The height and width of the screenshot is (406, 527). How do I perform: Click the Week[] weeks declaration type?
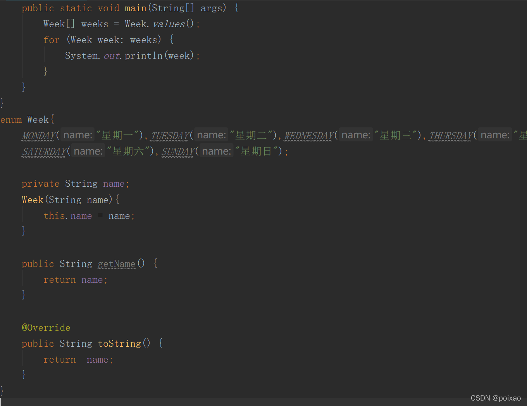coord(59,24)
